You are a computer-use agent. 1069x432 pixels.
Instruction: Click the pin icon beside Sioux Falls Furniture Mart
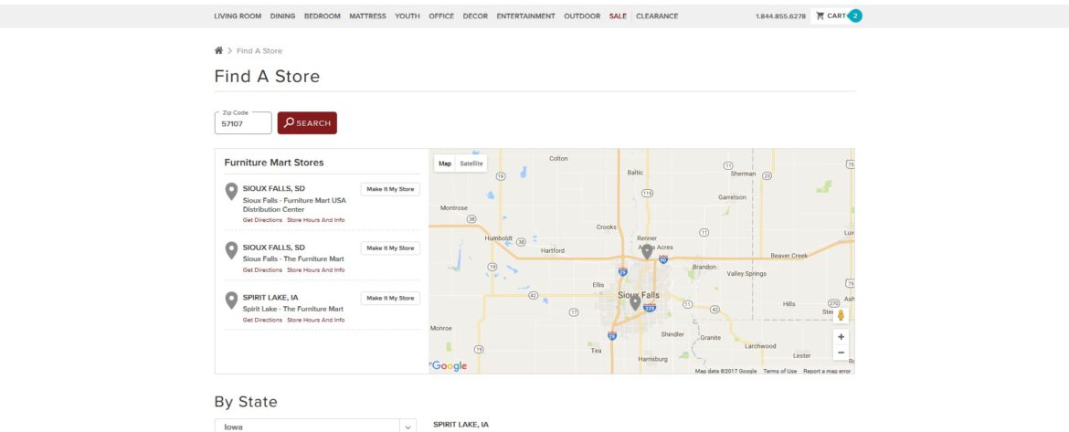click(x=231, y=251)
